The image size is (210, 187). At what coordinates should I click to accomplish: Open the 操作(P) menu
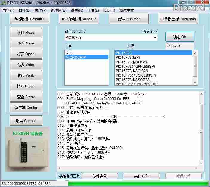point(41,10)
